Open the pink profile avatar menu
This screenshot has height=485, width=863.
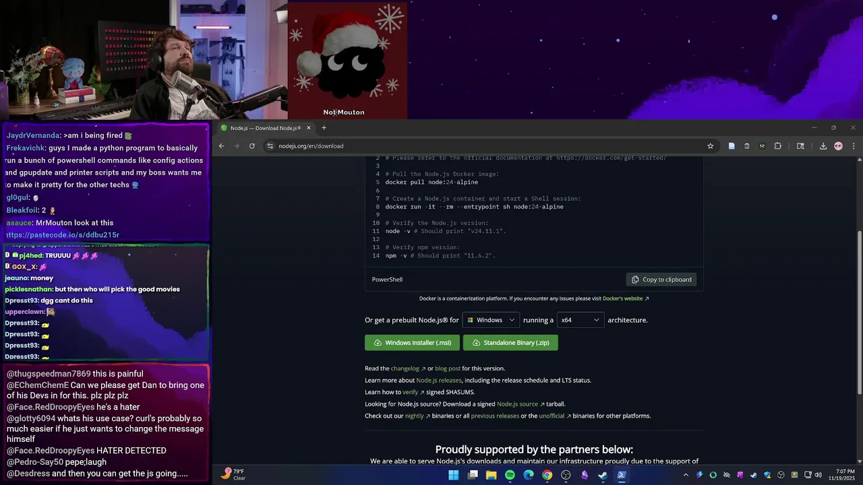pyautogui.click(x=838, y=145)
